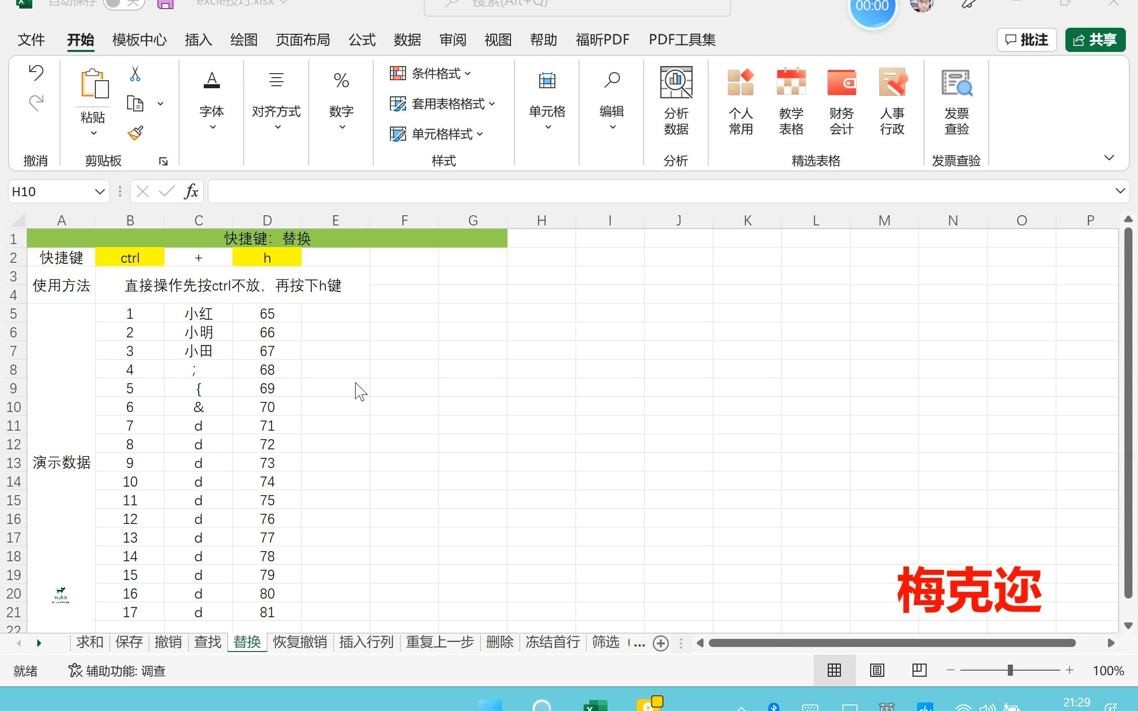Open the 对齐方式 alignment group
Image resolution: width=1138 pixels, height=711 pixels.
tap(276, 101)
